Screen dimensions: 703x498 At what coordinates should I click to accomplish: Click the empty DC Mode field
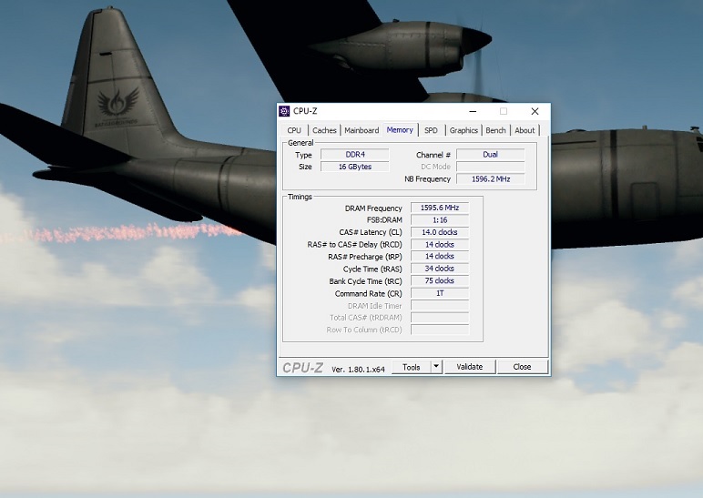[x=491, y=167]
